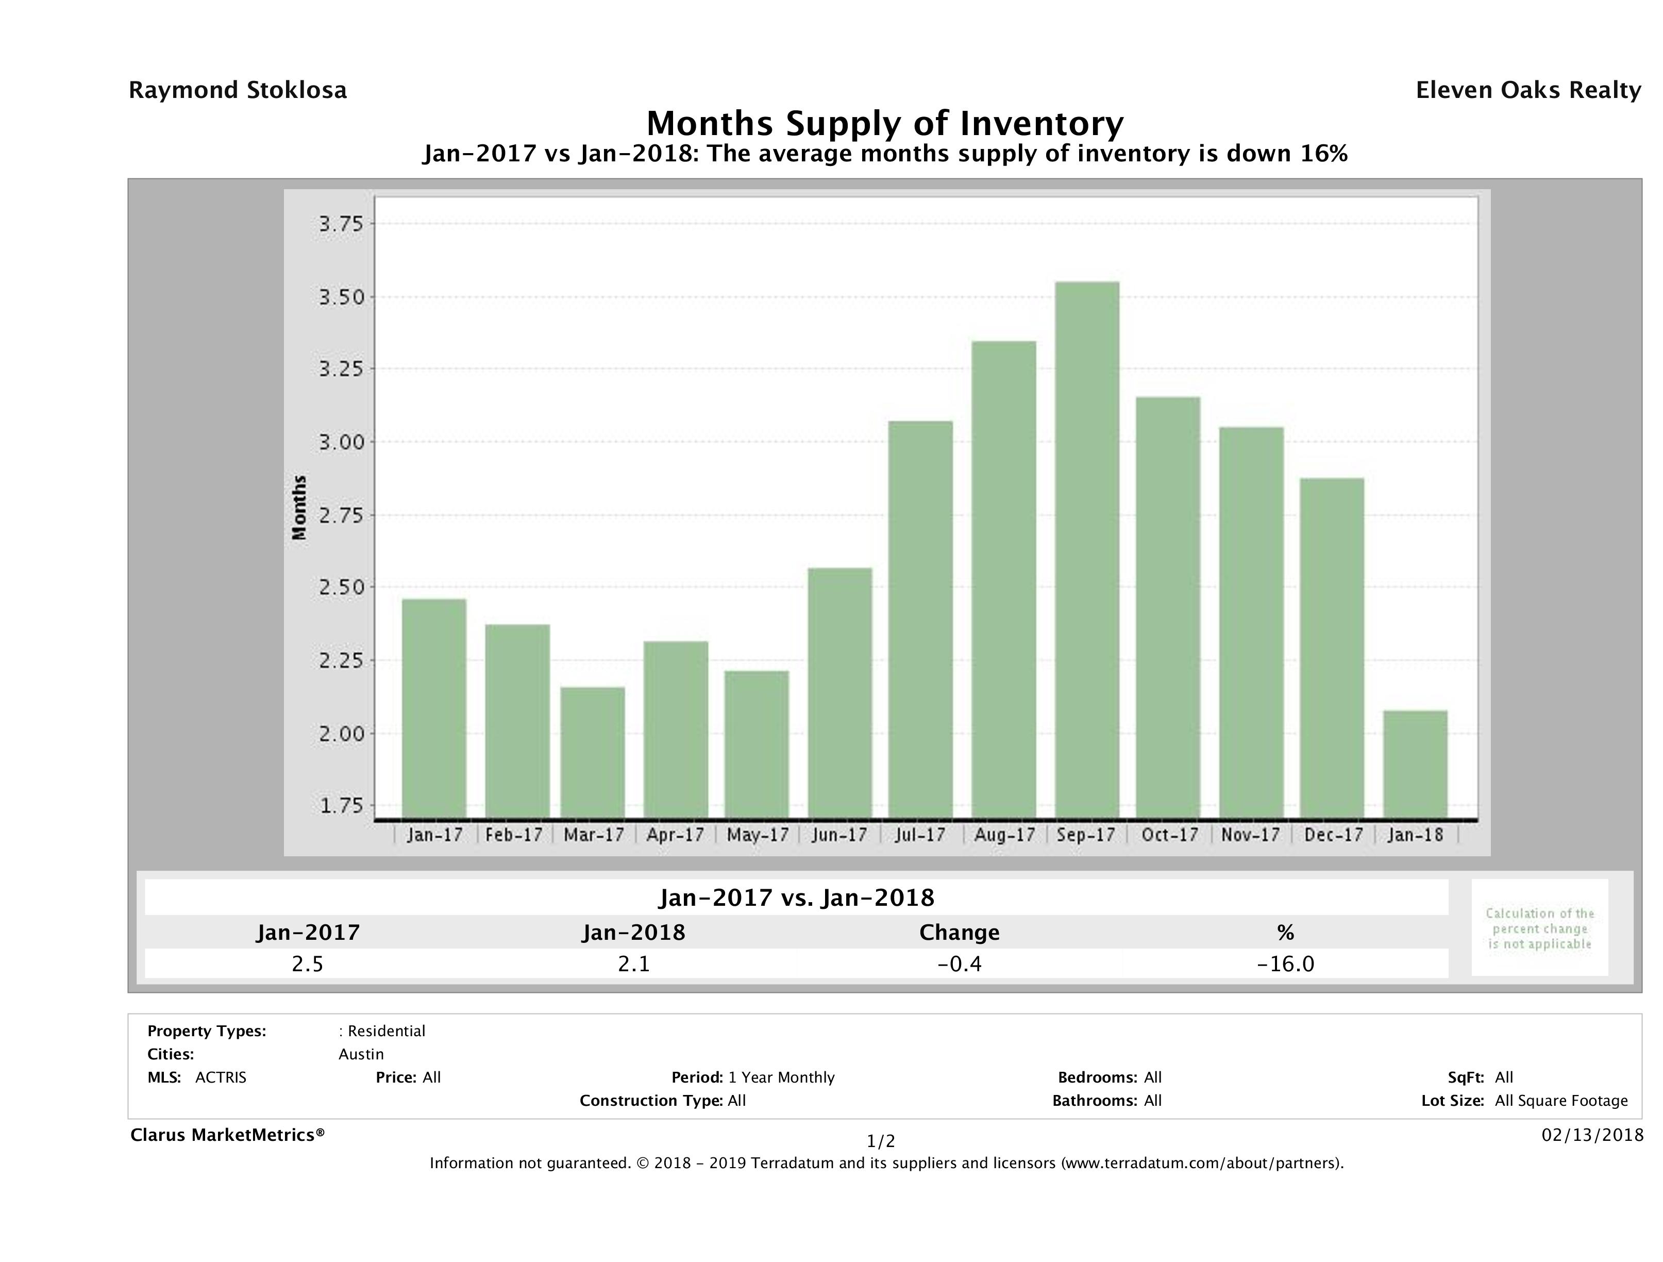The width and height of the screenshot is (1663, 1262).
Task: Click the Raymond Stoklosa name header
Action: [238, 90]
